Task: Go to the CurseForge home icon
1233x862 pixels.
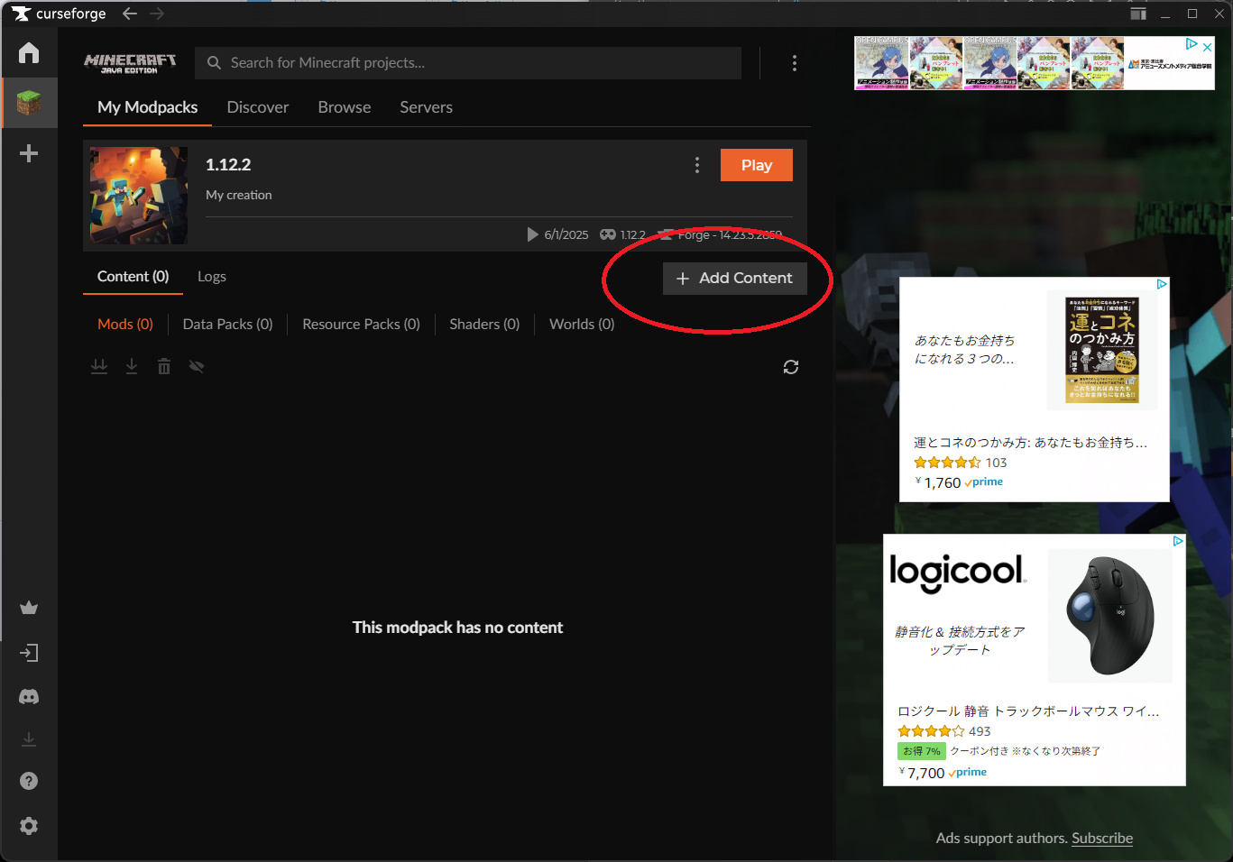Action: 29,52
